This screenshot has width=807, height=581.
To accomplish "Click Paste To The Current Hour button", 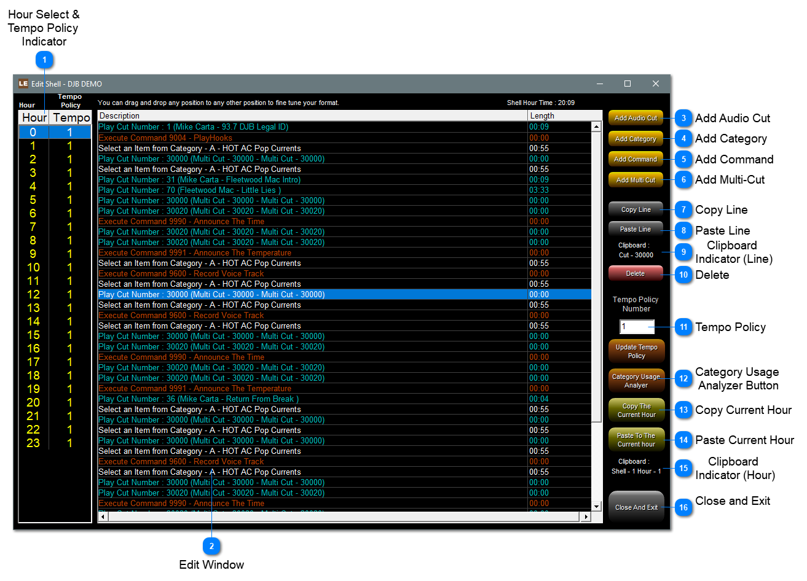I will (x=636, y=440).
